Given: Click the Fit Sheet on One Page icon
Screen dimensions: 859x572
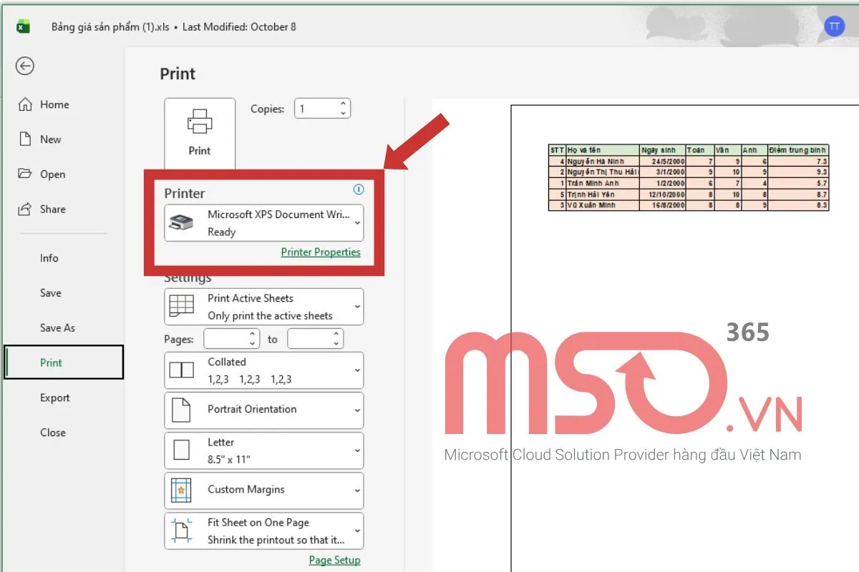Looking at the screenshot, I should click(x=182, y=531).
